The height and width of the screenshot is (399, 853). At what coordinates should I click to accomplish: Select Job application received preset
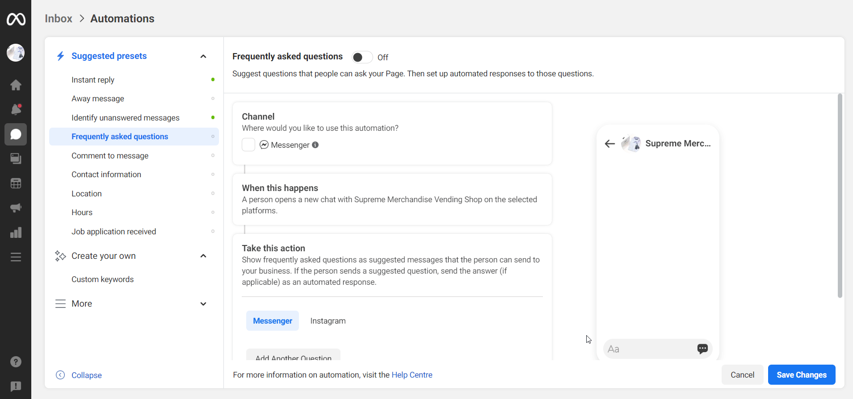pyautogui.click(x=134, y=232)
